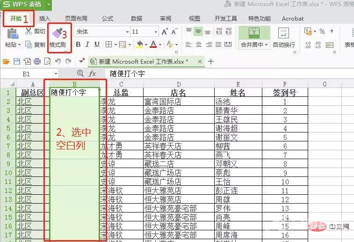Click the WPS 表格 application button
The height and width of the screenshot is (242, 354).
(x=27, y=5)
